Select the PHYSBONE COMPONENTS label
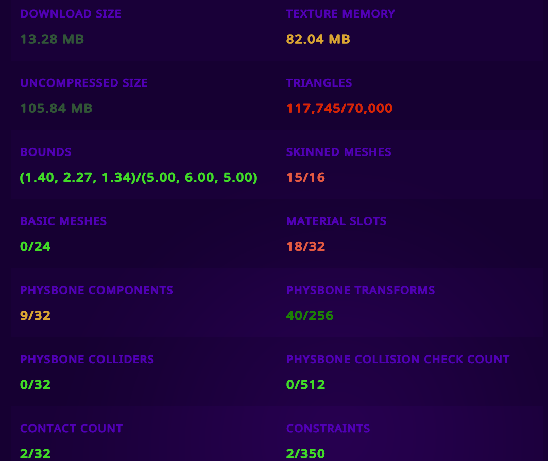The image size is (548, 461). tap(96, 291)
